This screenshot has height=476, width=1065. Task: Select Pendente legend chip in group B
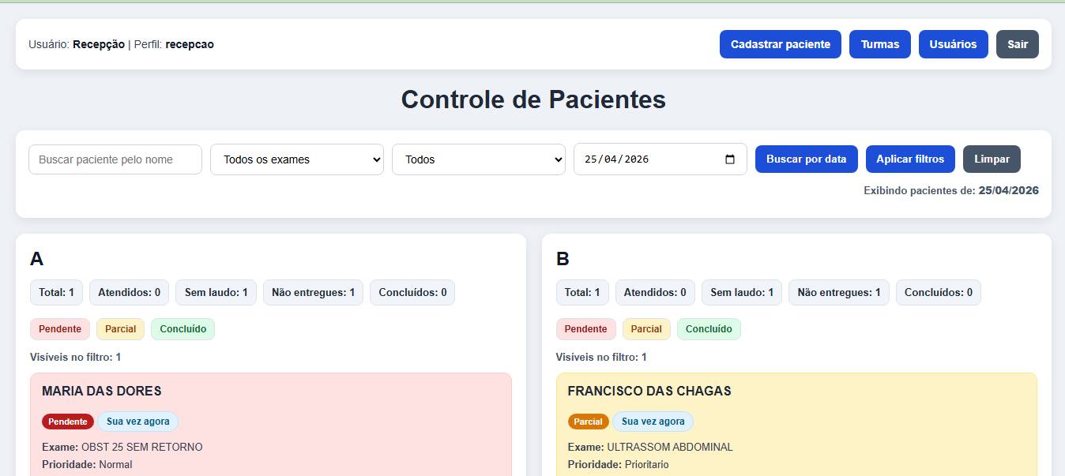tap(586, 329)
